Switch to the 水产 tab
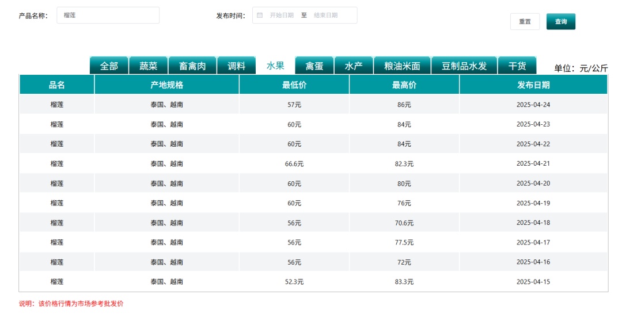Image resolution: width=622 pixels, height=325 pixels. 354,66
